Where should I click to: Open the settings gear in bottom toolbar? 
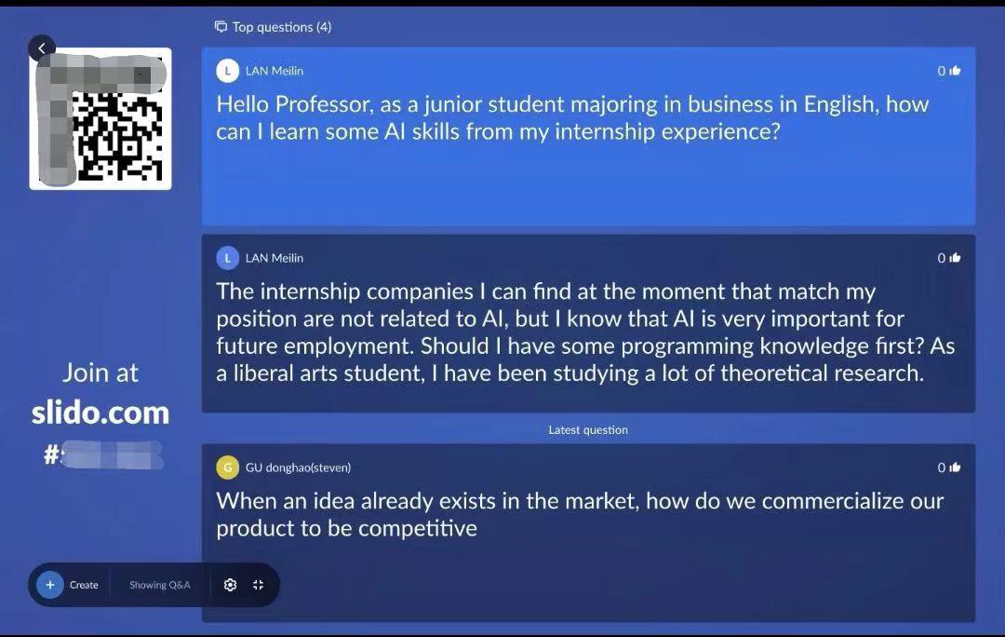coord(230,585)
